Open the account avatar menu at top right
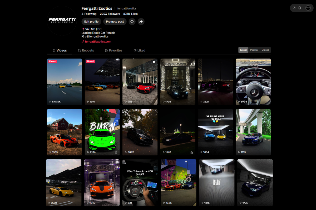This screenshot has height=210, width=316. point(308,8)
